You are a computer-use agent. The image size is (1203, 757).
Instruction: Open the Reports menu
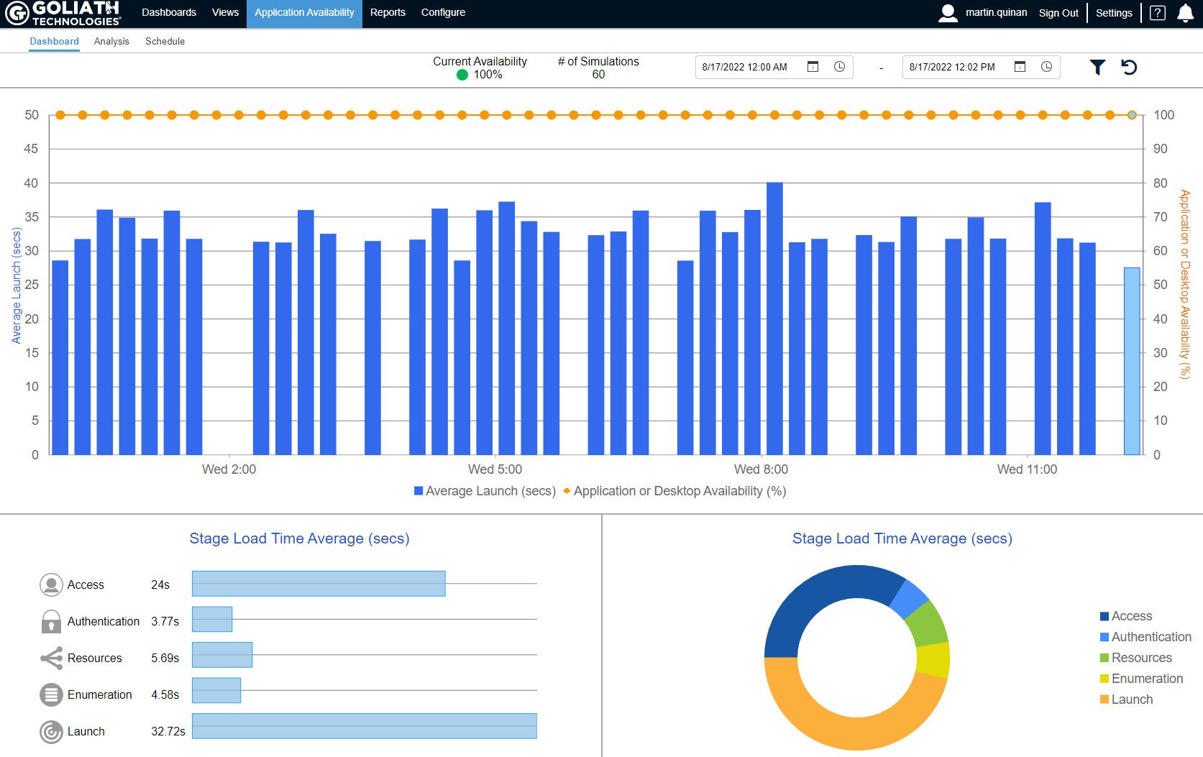coord(388,12)
